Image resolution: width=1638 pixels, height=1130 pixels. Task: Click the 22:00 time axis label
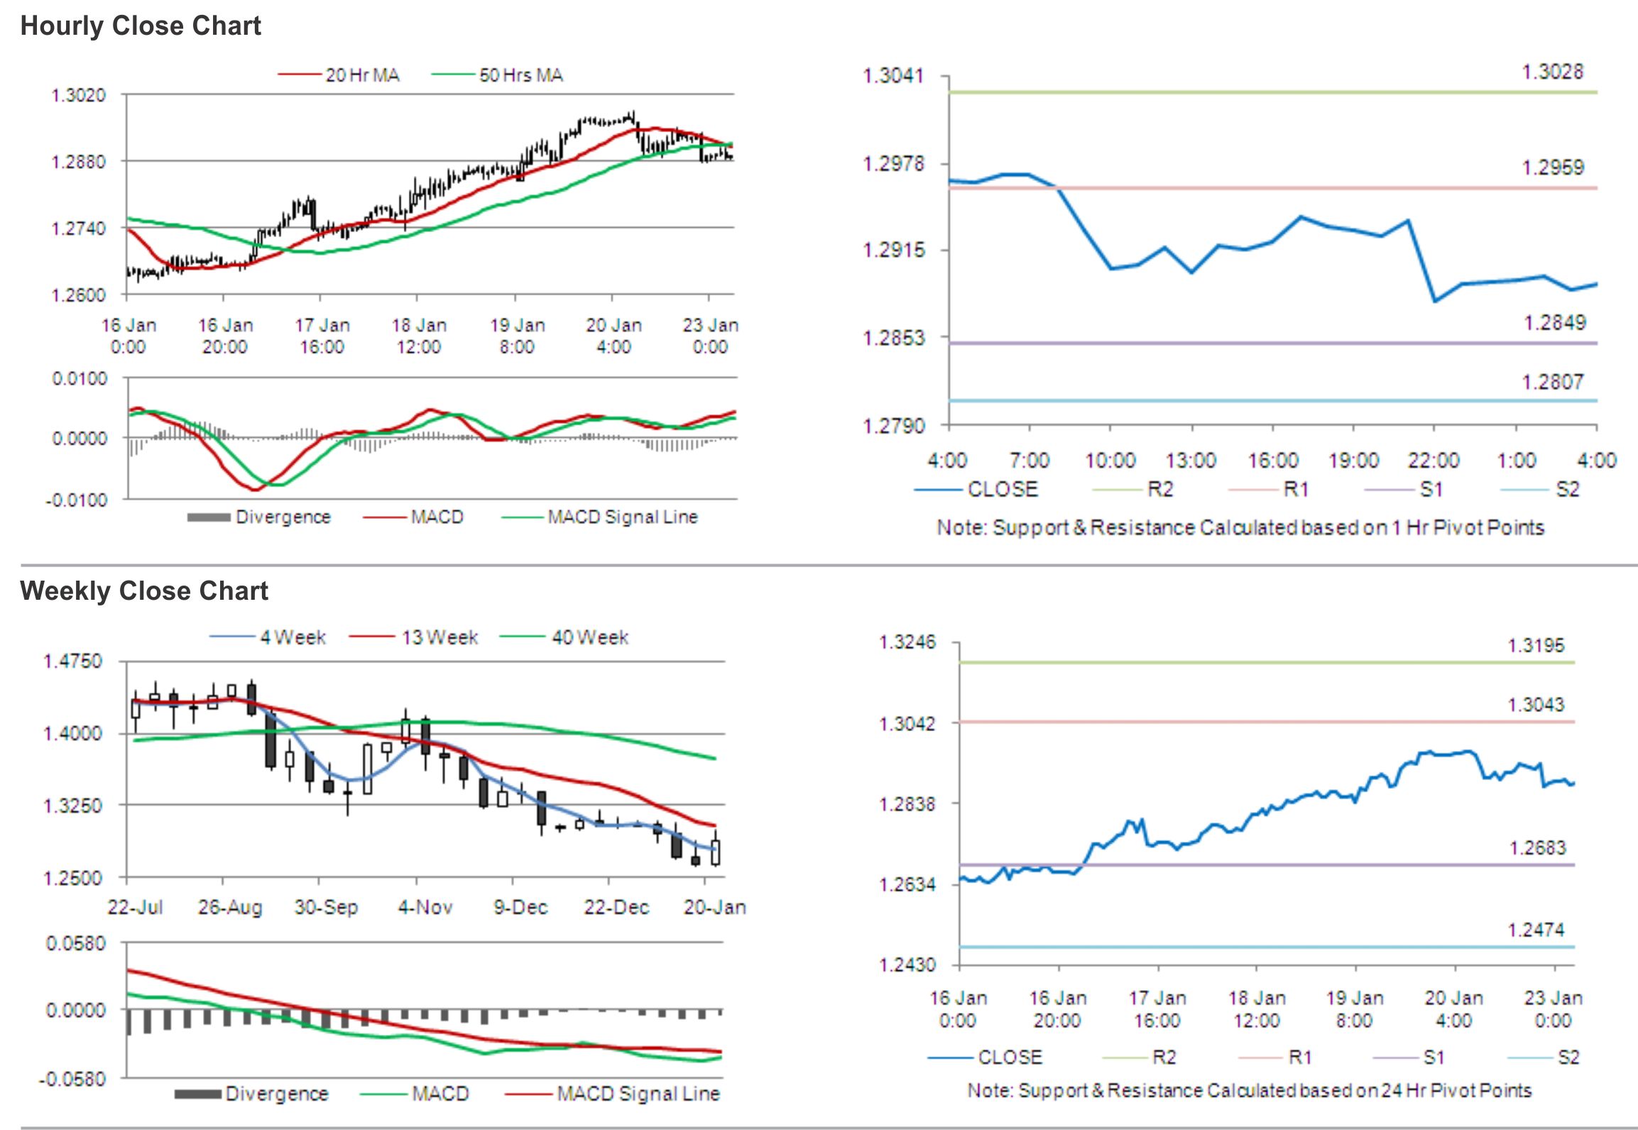click(1434, 461)
